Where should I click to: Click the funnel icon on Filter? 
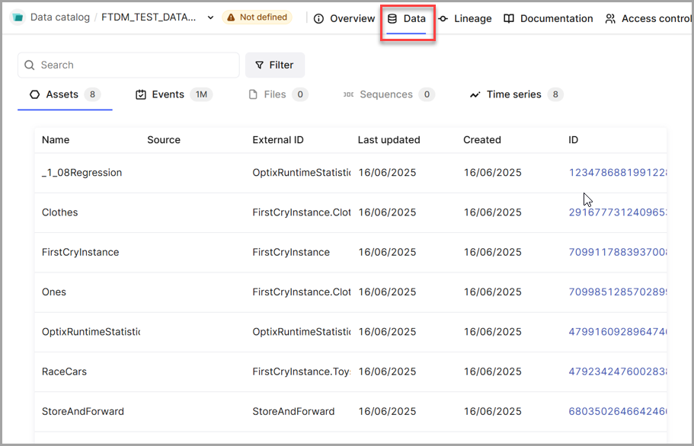tap(260, 65)
